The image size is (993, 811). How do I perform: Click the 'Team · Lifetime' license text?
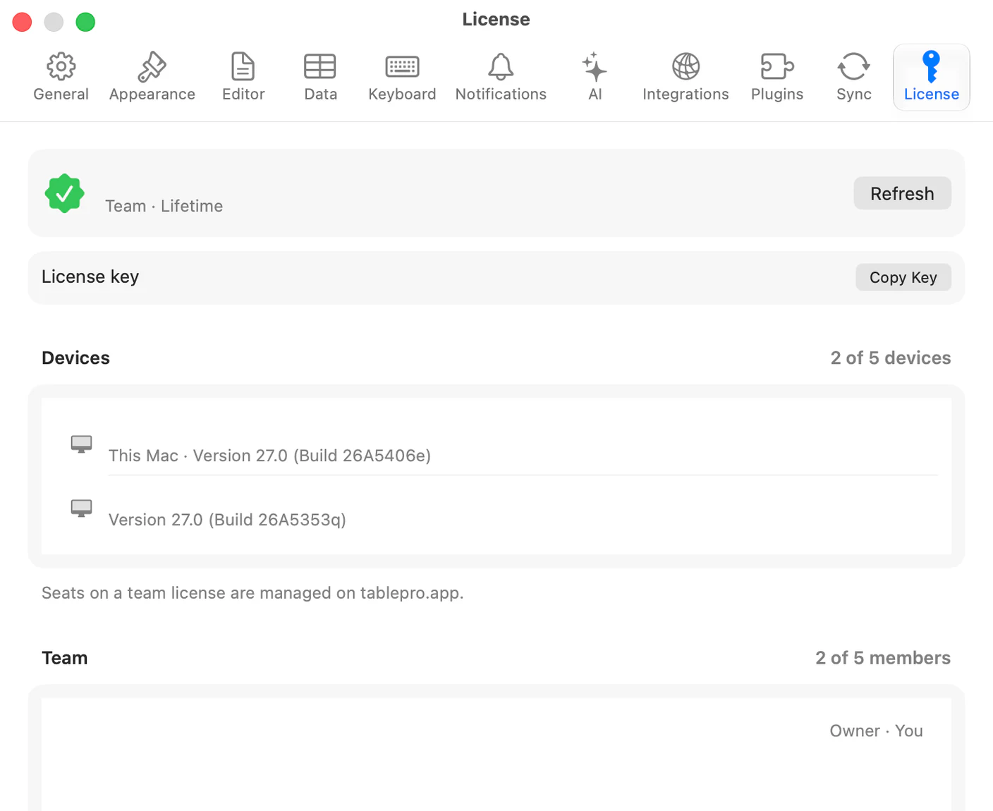click(164, 206)
